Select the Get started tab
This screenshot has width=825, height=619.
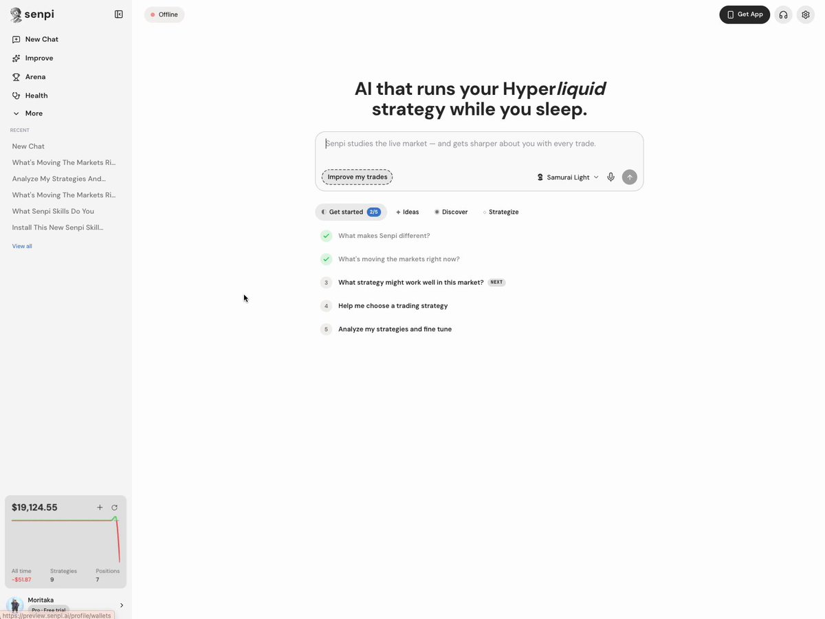[x=351, y=212]
